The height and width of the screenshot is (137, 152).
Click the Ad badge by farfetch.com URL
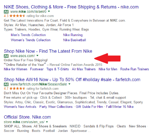tap(6, 84)
